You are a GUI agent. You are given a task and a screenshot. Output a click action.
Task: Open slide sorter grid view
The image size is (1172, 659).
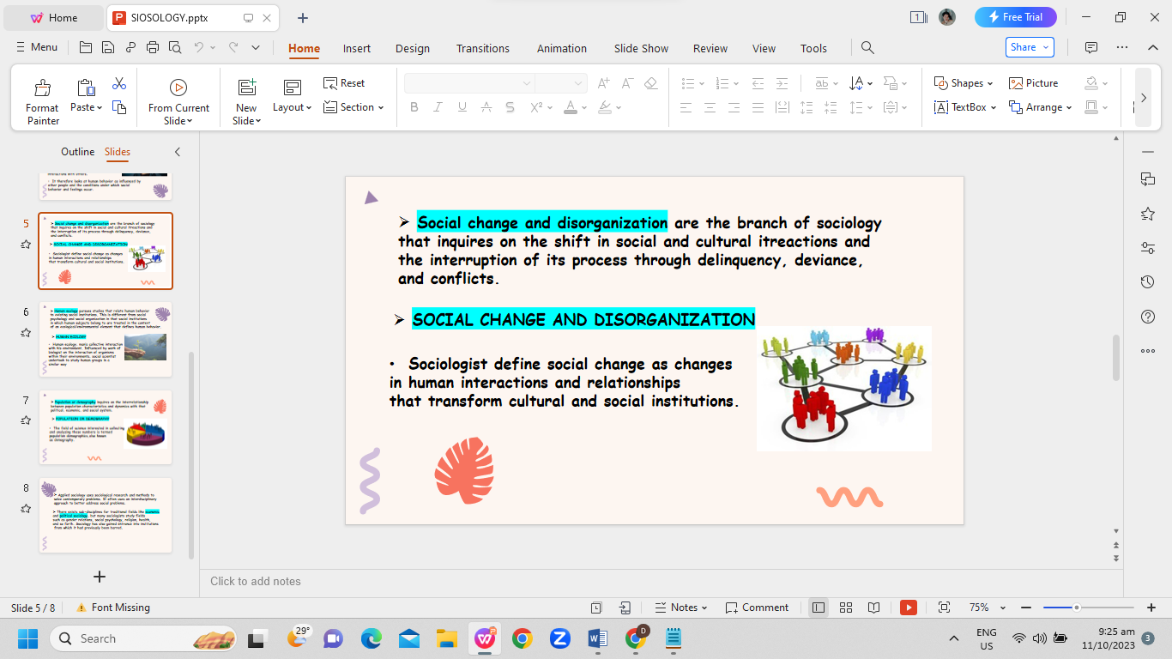846,608
